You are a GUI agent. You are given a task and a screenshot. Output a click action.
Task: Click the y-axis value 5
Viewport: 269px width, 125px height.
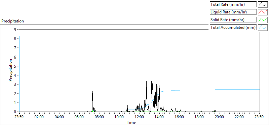pyautogui.click(x=15, y=66)
